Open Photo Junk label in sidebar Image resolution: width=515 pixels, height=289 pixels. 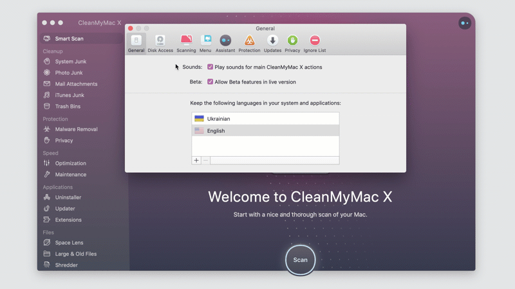click(69, 73)
